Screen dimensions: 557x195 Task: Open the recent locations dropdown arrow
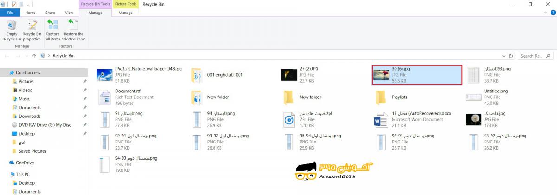(26, 56)
